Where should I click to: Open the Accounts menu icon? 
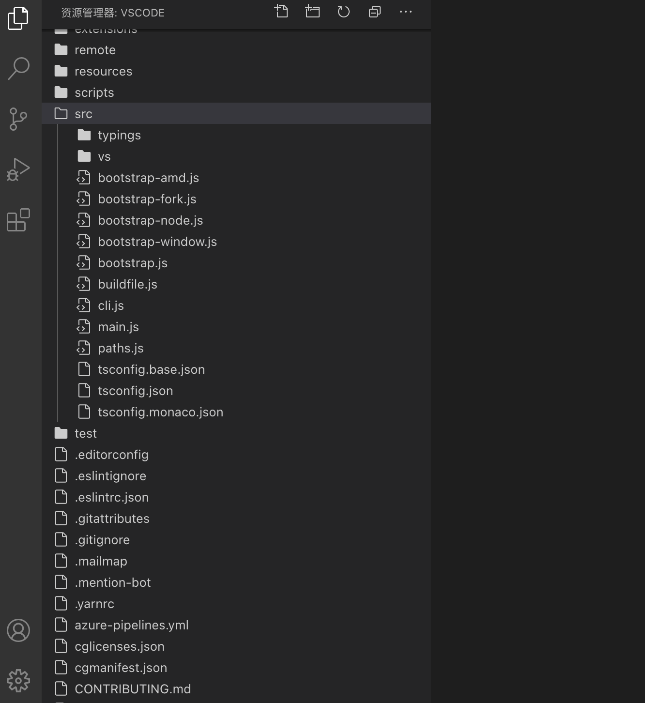18,630
